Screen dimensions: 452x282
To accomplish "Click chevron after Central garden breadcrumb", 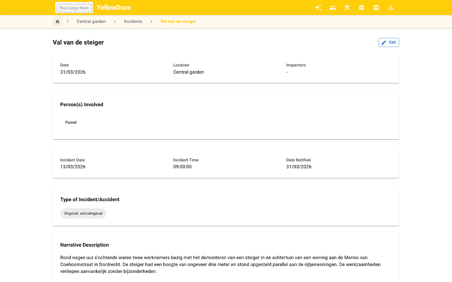I will point(115,22).
